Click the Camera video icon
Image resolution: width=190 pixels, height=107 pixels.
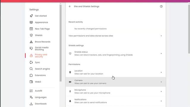pyautogui.click(x=70, y=82)
